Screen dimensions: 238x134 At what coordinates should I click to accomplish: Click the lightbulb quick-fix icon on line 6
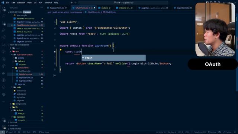tap(61, 50)
